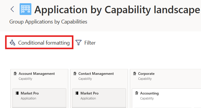Click Market Pro application icon under Account Management
The height and width of the screenshot is (108, 201).
click(x=17, y=93)
